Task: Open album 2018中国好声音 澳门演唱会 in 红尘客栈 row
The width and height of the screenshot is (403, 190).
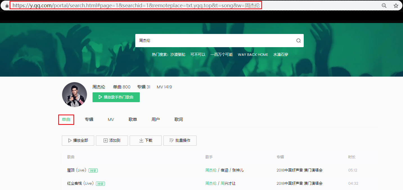Action: 300,183
